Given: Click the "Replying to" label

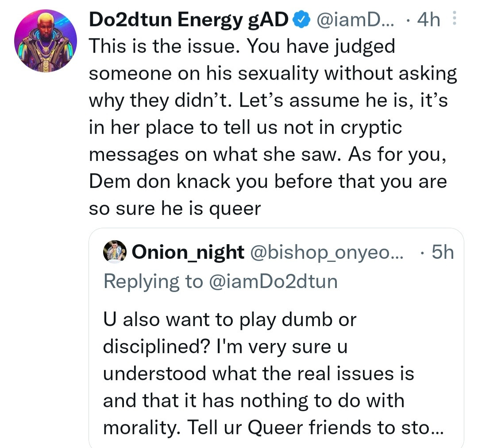Looking at the screenshot, I should (153, 281).
